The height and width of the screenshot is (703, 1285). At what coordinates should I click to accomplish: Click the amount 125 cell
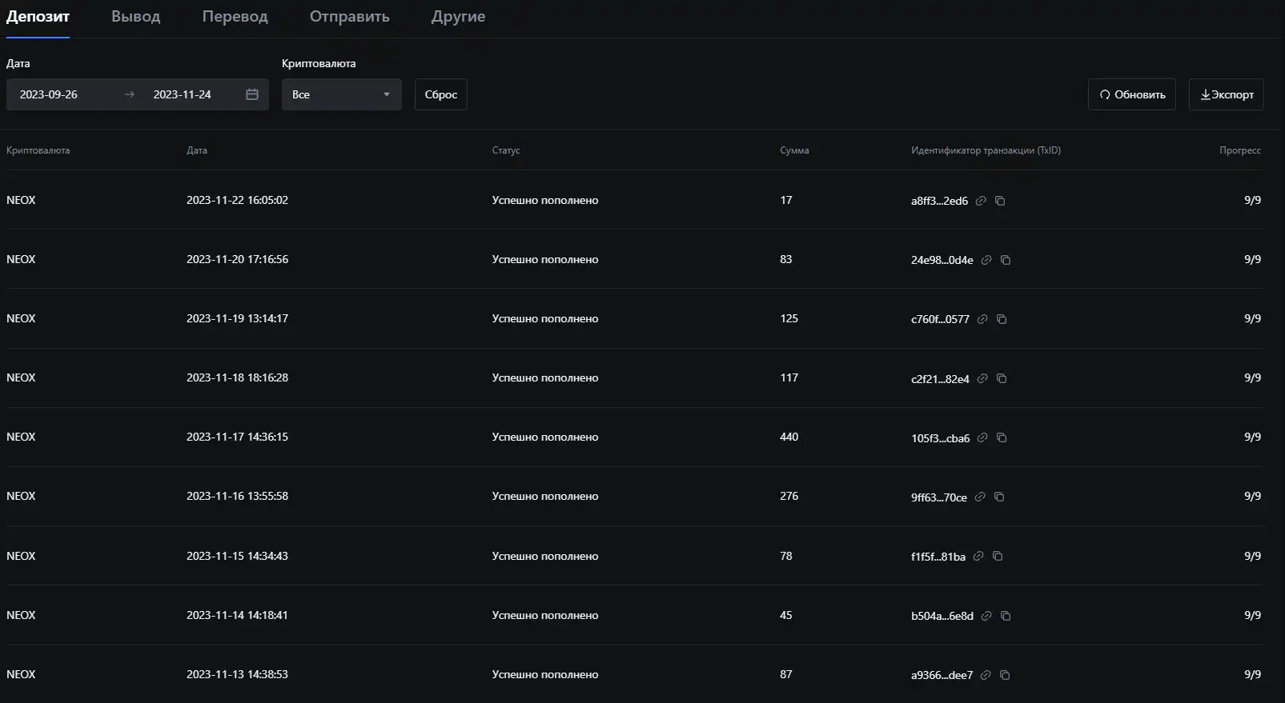click(x=789, y=318)
